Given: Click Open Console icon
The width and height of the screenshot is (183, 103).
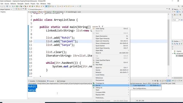Looking at the screenshot, I should coord(179,81).
